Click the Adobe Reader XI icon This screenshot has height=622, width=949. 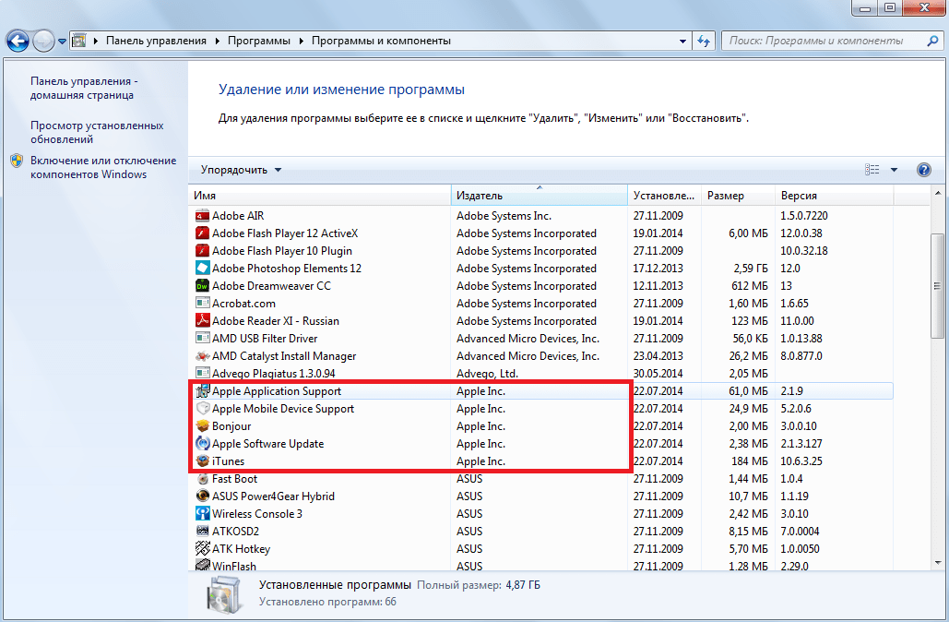point(203,321)
